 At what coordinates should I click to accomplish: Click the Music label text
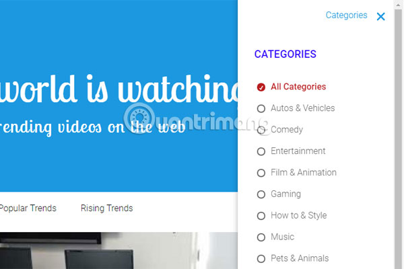282,237
